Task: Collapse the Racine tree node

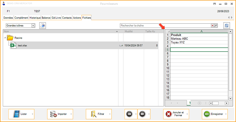Action: 5,38
